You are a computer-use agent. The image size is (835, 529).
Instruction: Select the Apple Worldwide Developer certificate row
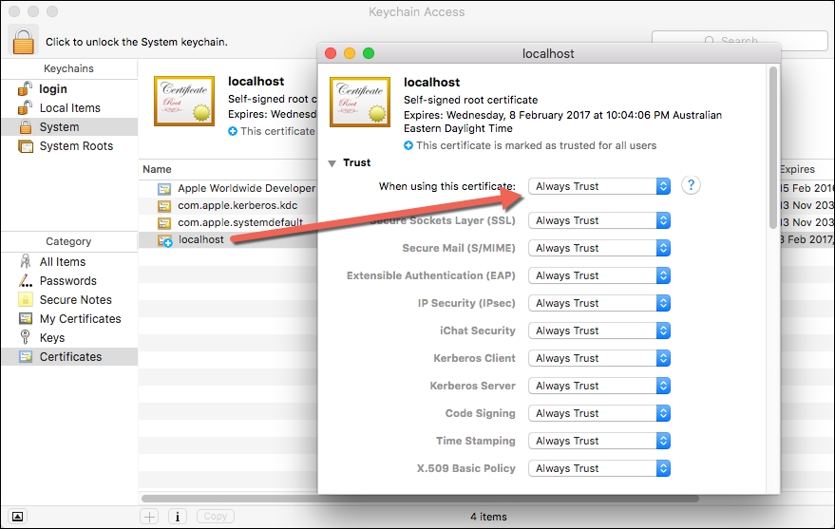[x=246, y=188]
